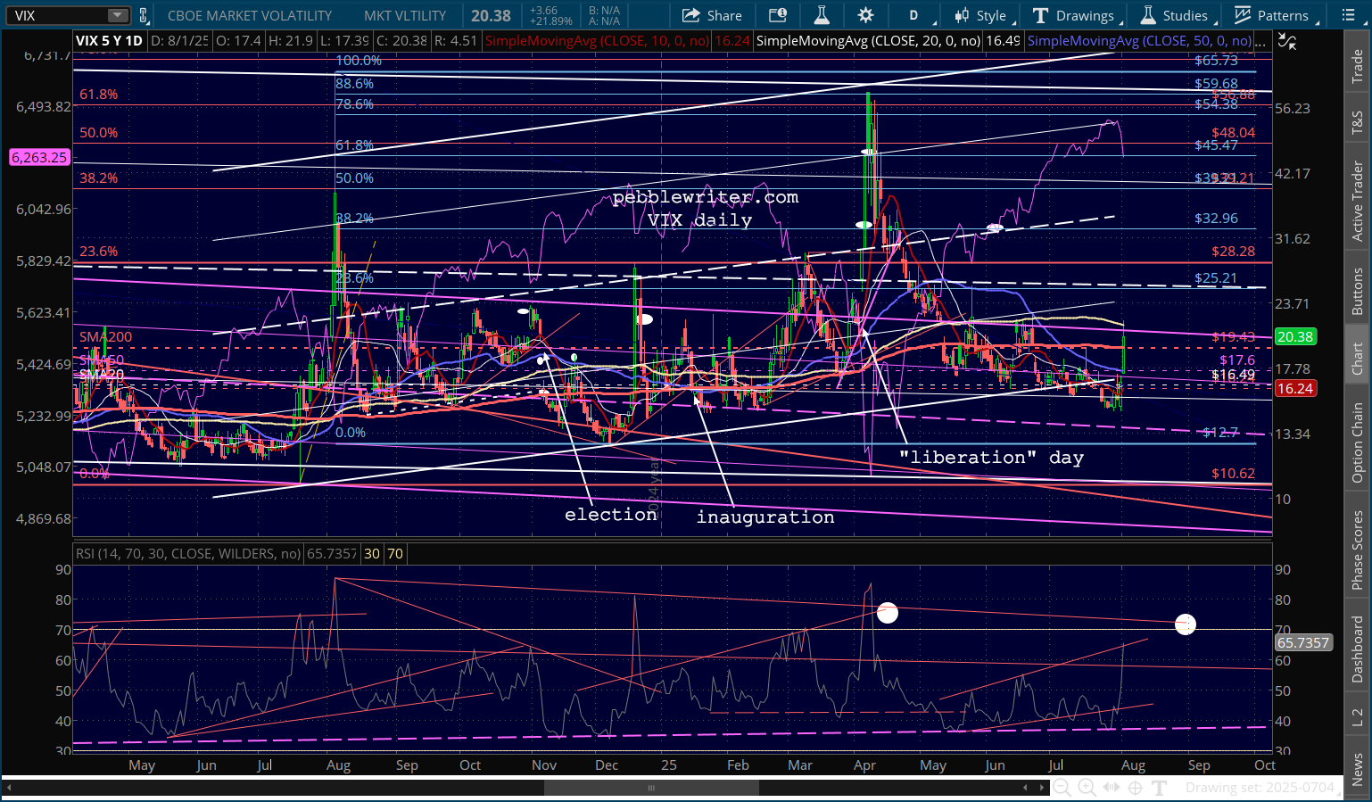
Task: Click the flask OnDemand icon
Action: coord(822,15)
